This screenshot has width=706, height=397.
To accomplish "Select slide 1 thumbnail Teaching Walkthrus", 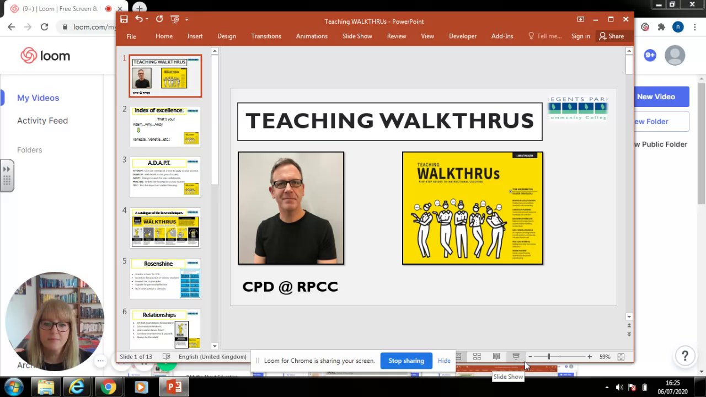I will coord(165,76).
